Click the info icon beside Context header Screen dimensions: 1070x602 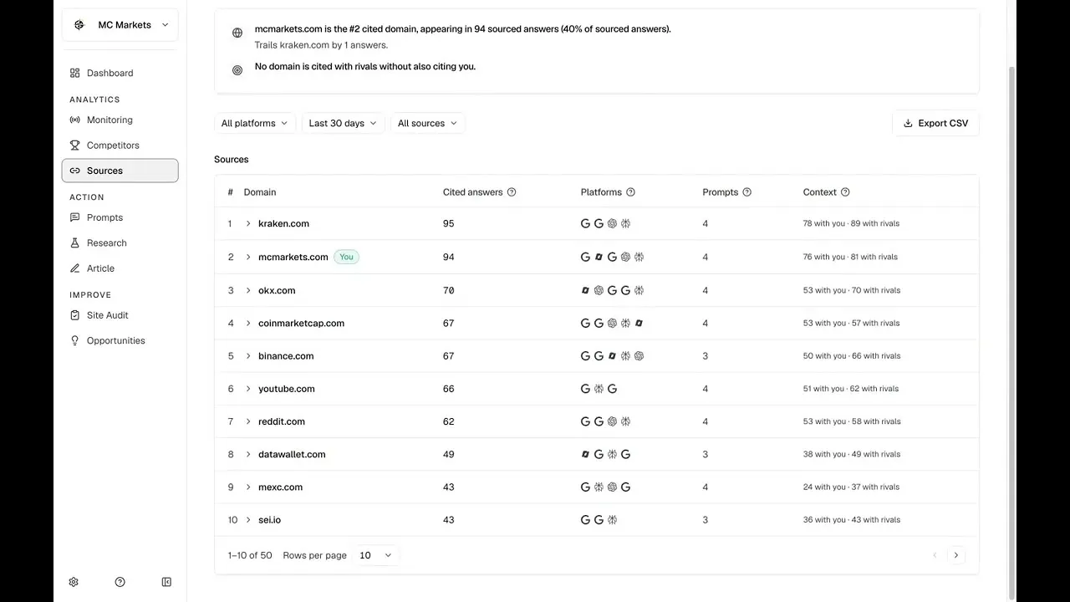point(845,192)
